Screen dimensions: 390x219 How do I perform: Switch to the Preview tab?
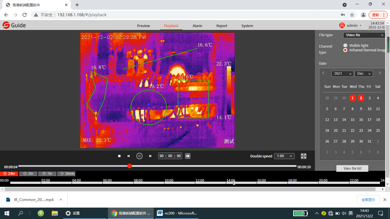[143, 26]
